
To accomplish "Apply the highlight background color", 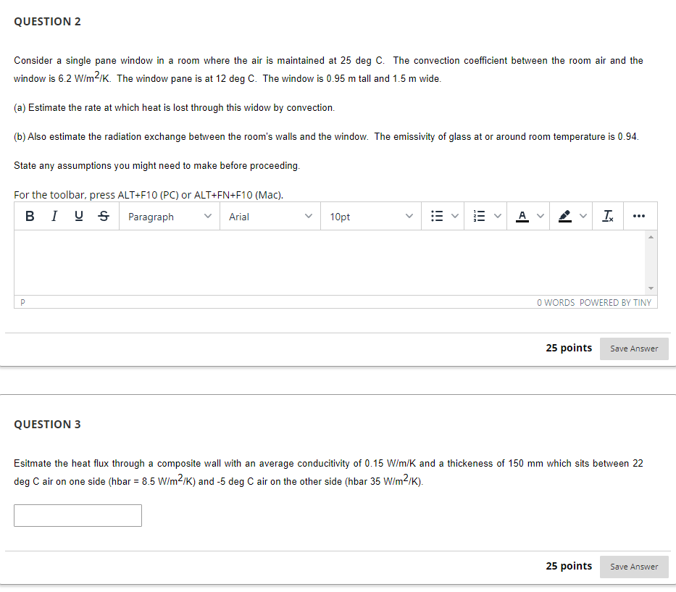I will coord(564,216).
